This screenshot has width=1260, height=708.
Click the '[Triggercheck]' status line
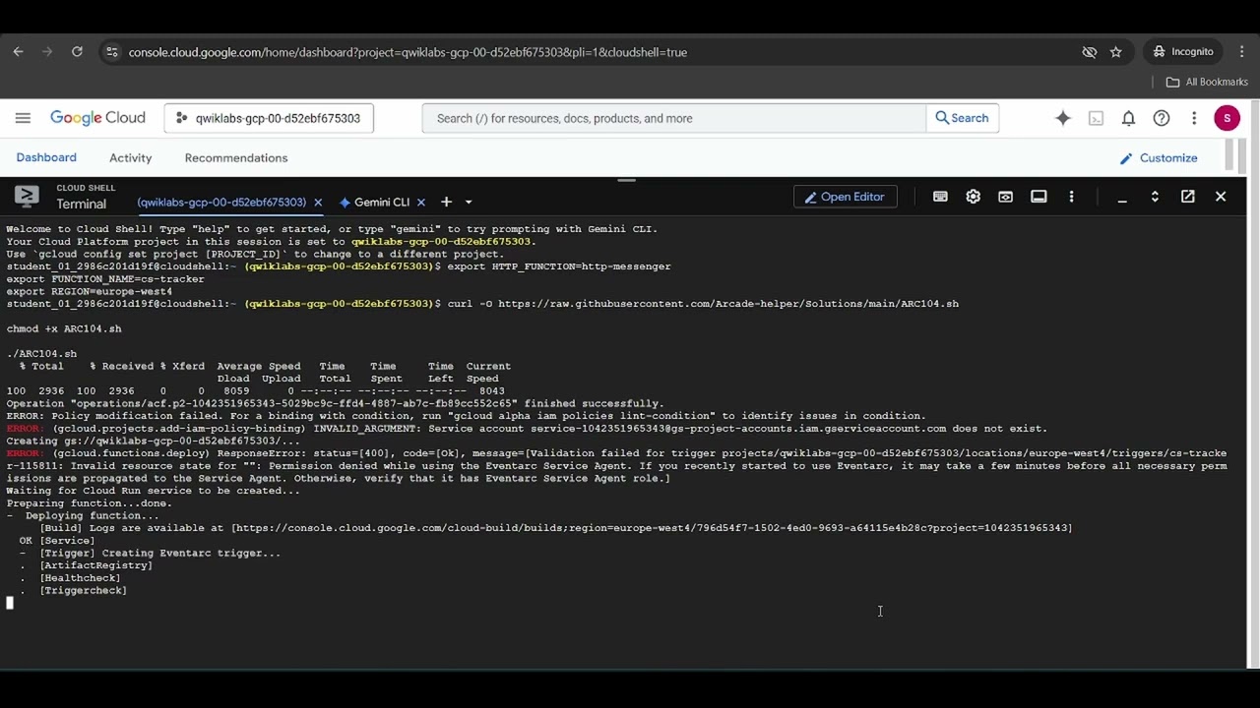[84, 590]
